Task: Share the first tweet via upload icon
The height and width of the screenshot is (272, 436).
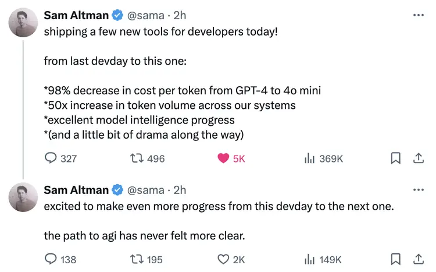Action: 418,158
